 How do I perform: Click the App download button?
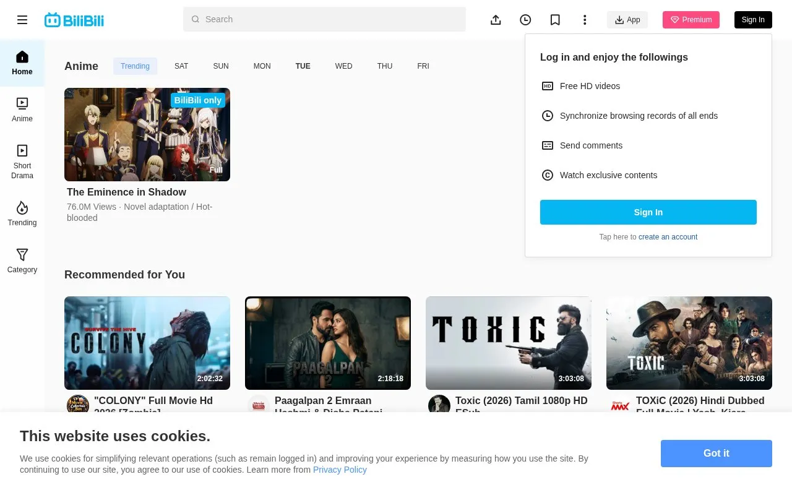pos(627,20)
